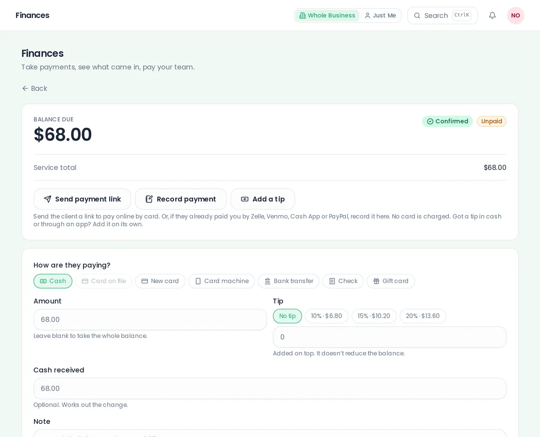Image resolution: width=540 pixels, height=437 pixels.
Task: Click the Cash banknote icon
Action: click(43, 281)
